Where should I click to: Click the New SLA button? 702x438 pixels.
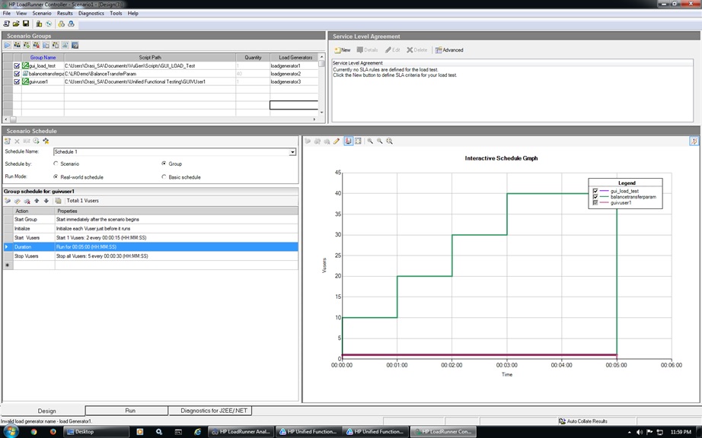(343, 50)
